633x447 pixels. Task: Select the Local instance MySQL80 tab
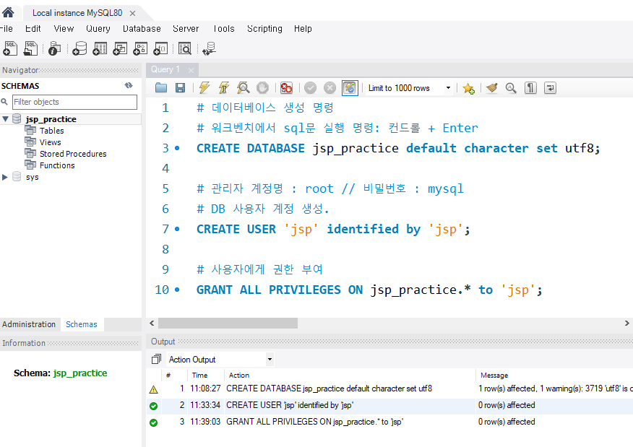point(77,13)
